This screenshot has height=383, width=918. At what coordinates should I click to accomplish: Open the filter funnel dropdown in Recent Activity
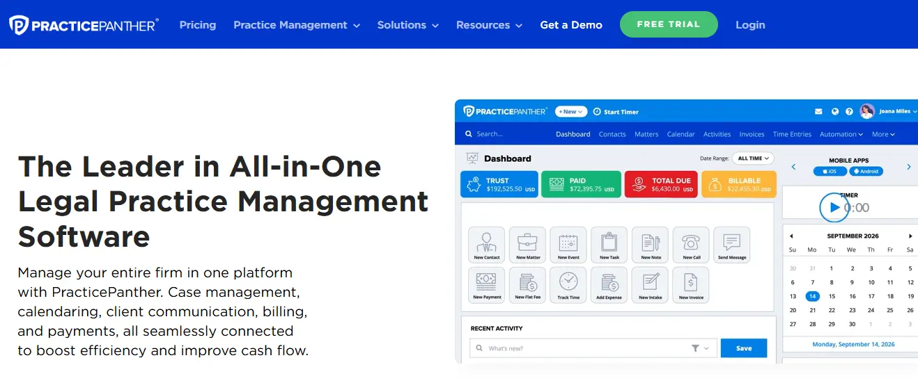click(x=701, y=348)
